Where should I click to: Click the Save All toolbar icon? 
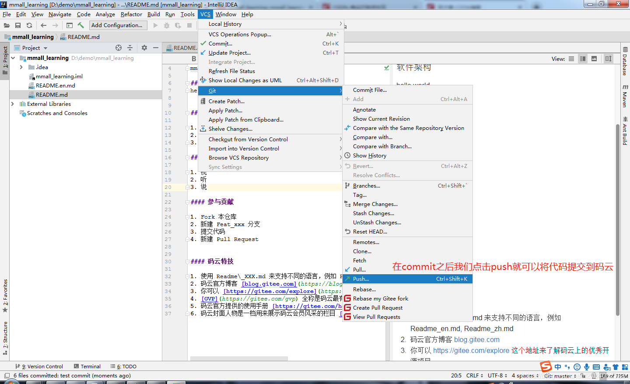18,25
